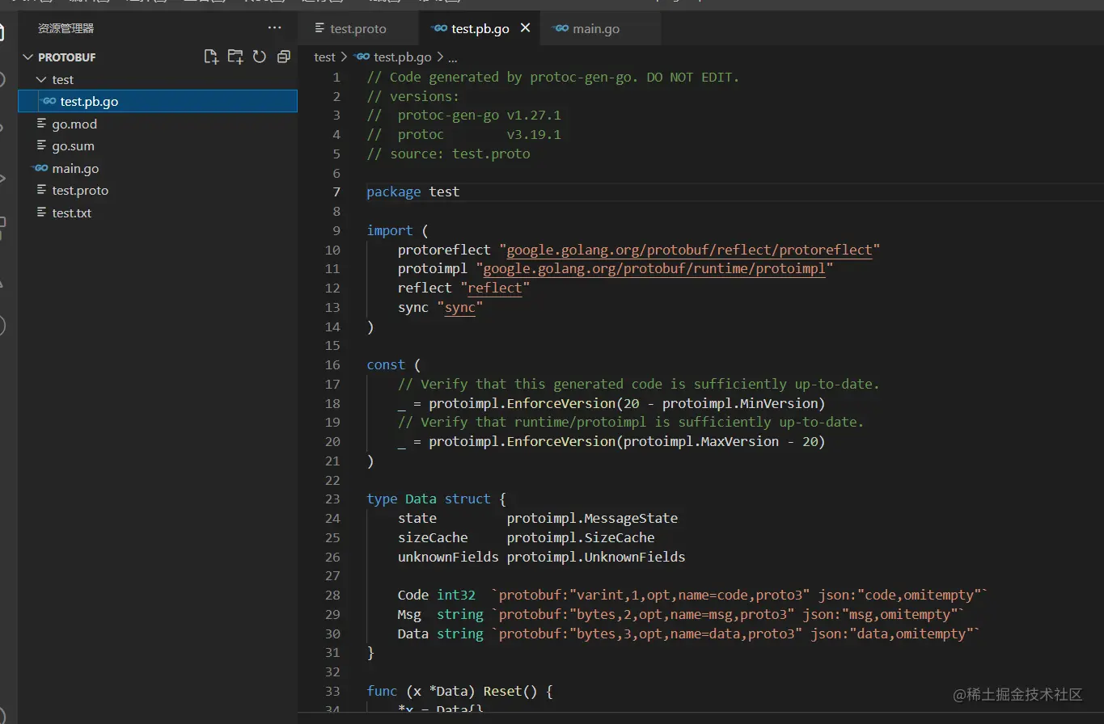Open test.proto in the explorer tree
Image resolution: width=1104 pixels, height=724 pixels.
coord(80,191)
